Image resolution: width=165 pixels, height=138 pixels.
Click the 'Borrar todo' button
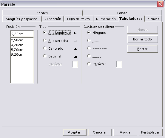coord(143,39)
